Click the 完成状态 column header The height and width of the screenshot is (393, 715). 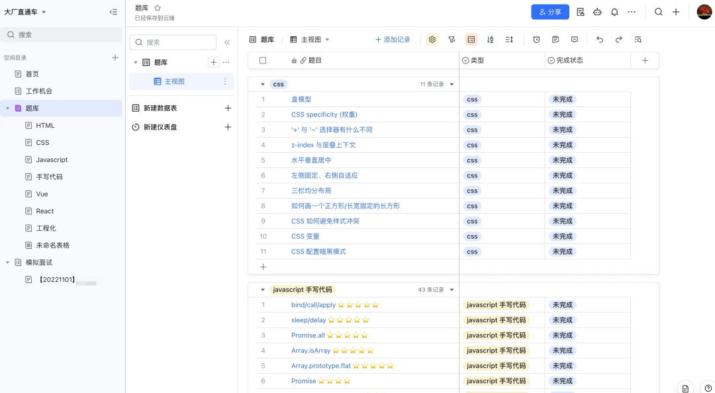tap(588, 60)
